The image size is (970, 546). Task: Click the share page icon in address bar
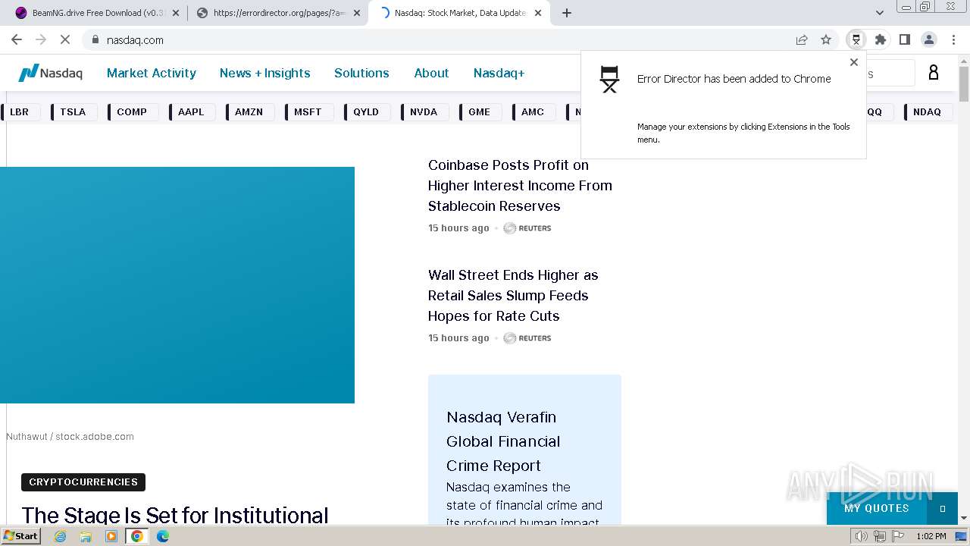coord(802,39)
